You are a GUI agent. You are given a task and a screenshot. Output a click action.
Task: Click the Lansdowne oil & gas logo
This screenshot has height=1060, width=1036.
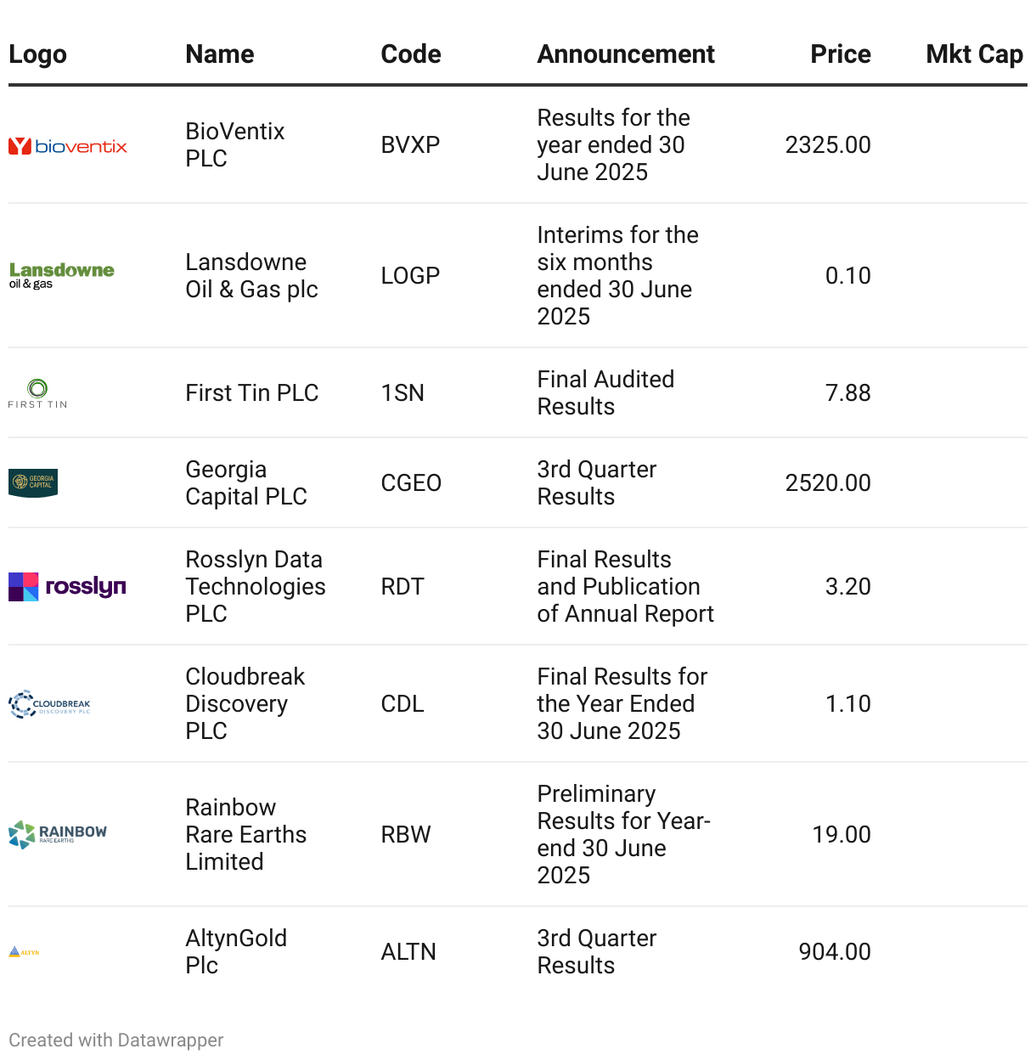61,275
